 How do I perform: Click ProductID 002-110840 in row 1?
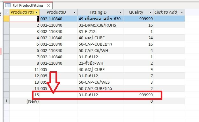[58, 19]
